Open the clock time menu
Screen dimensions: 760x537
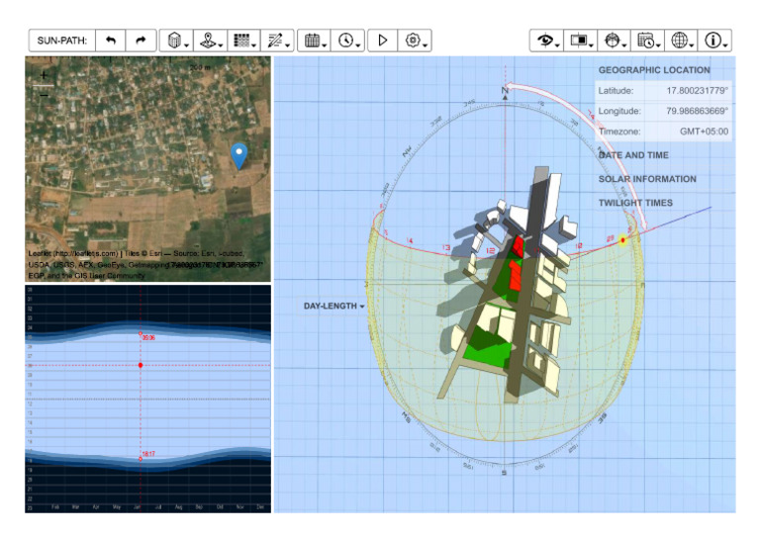(x=346, y=41)
